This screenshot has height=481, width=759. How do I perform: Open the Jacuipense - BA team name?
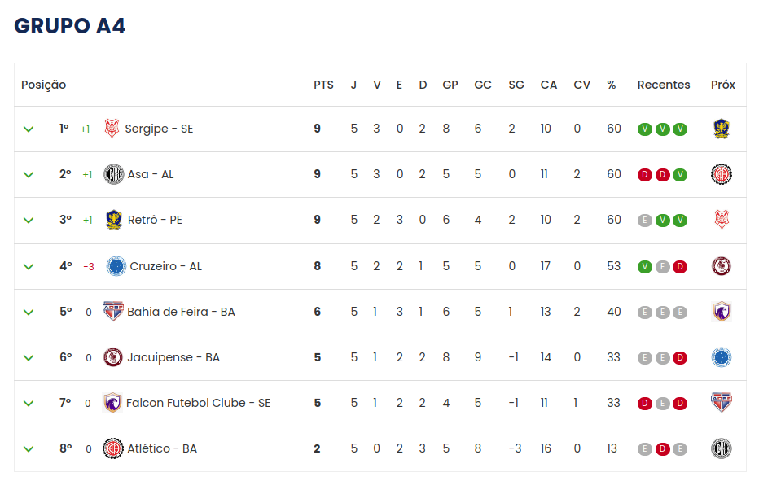pyautogui.click(x=173, y=357)
